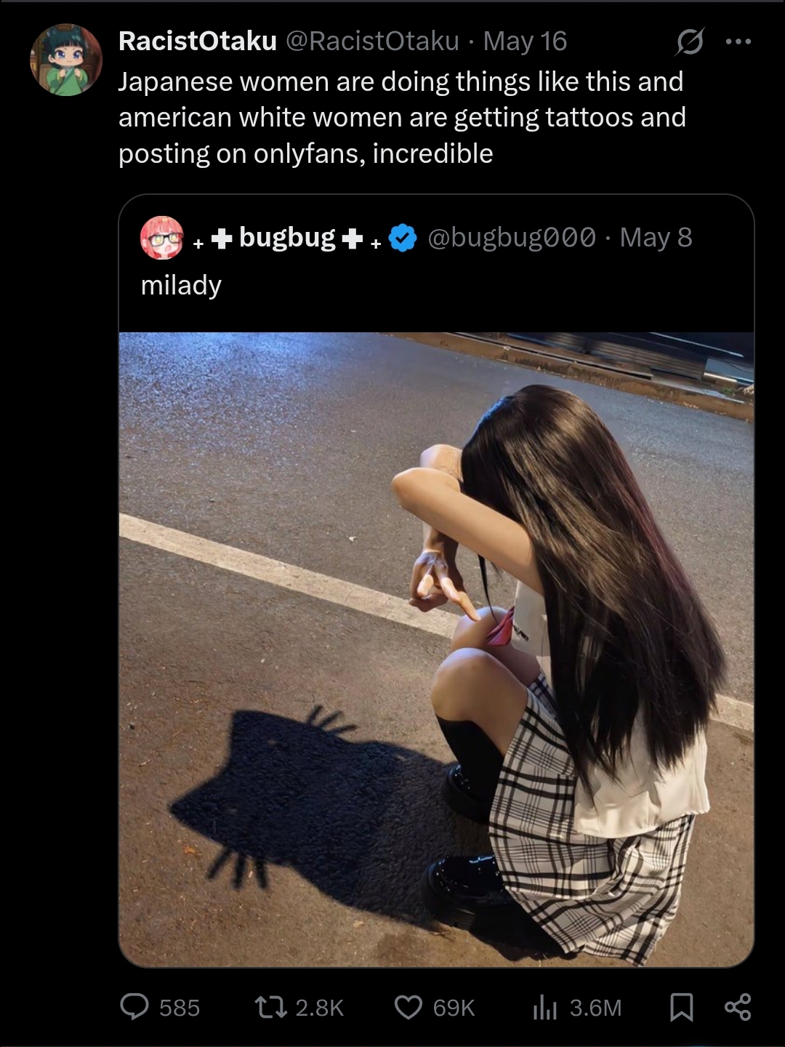This screenshot has width=785, height=1047.
Task: Open the reply comment icon
Action: pyautogui.click(x=134, y=1007)
